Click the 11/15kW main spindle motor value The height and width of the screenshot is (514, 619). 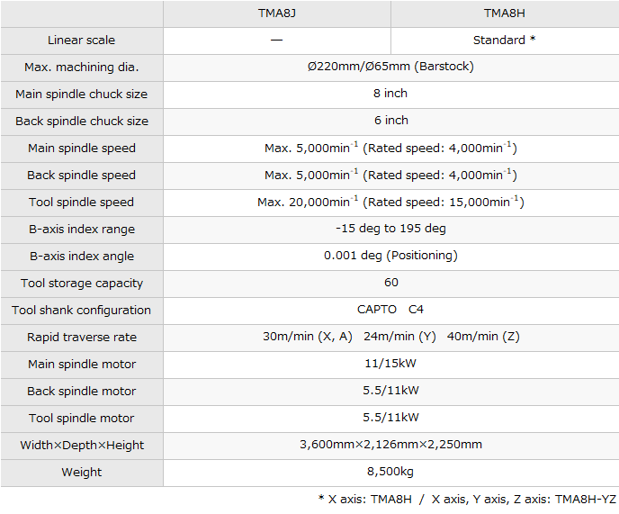coord(390,365)
